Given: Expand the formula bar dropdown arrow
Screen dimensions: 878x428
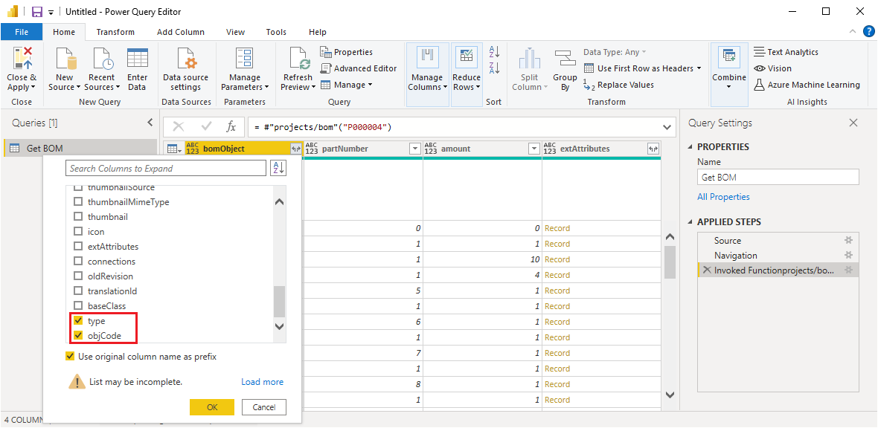Looking at the screenshot, I should click(665, 127).
